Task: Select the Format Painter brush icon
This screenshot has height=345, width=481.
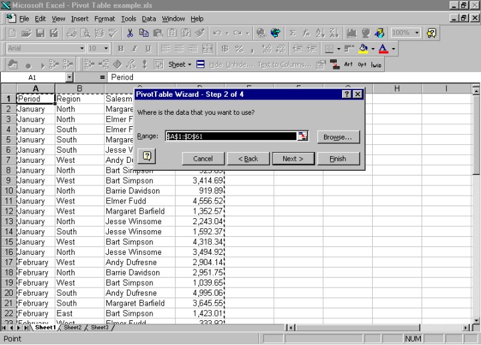Action: point(200,33)
